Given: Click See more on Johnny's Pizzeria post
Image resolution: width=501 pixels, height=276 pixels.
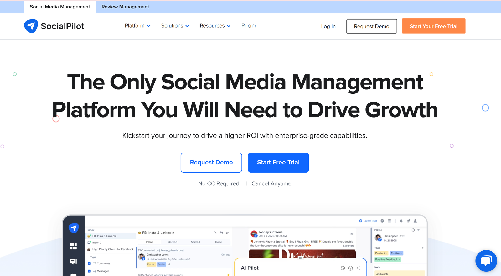Looking at the screenshot, I should [x=349, y=246].
